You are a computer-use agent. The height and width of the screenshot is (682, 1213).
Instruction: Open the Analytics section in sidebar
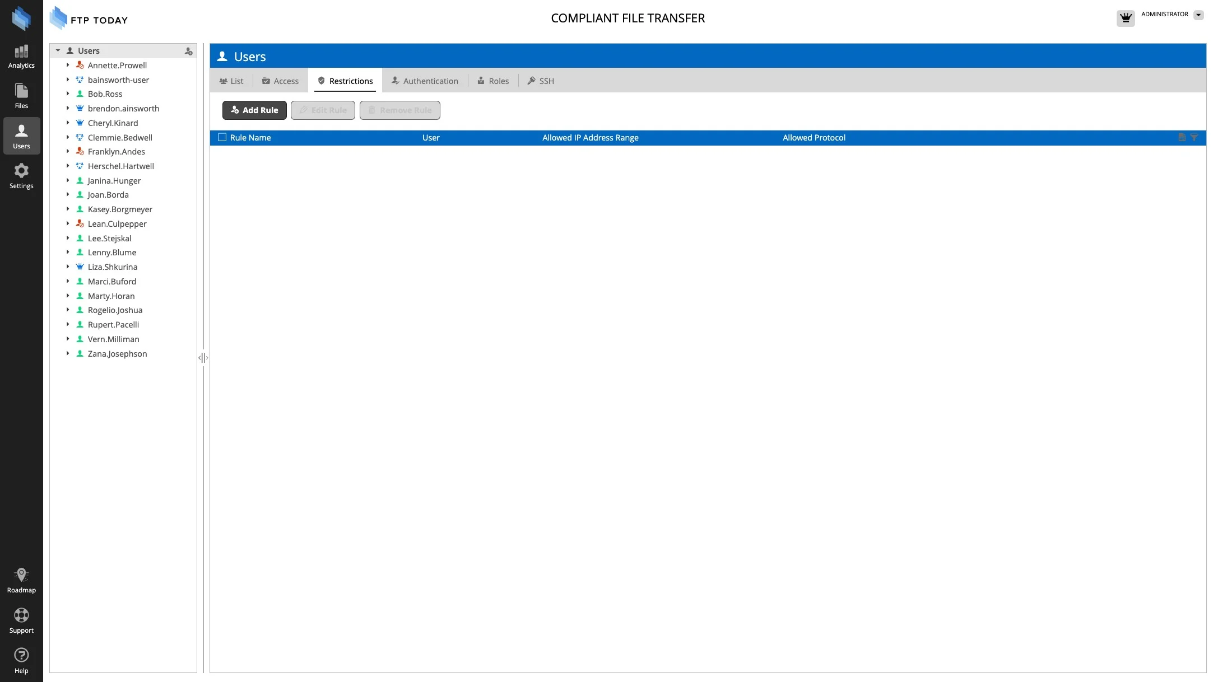click(21, 57)
